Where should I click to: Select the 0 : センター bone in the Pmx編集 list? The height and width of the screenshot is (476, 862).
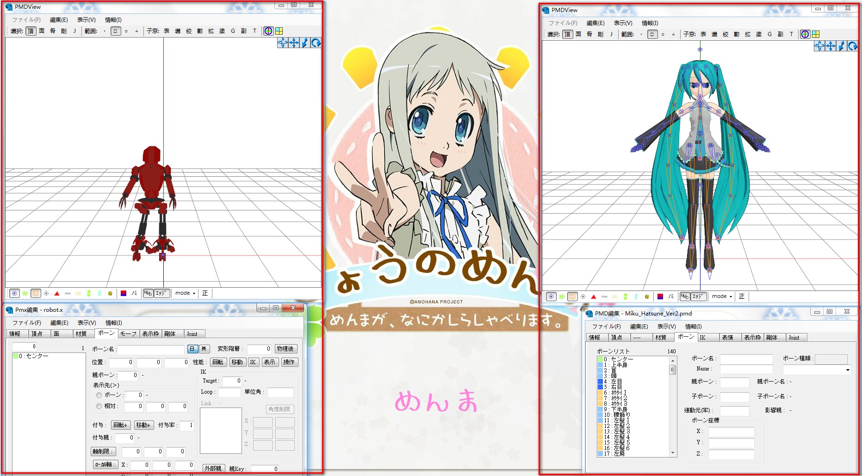point(49,356)
